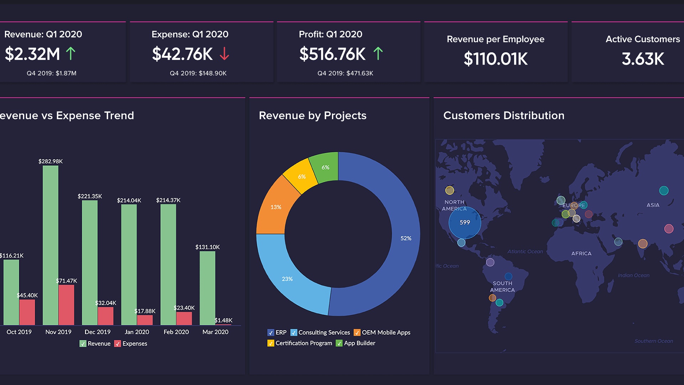The width and height of the screenshot is (684, 385).
Task: Click the ASIA label on the map
Action: [x=653, y=205]
